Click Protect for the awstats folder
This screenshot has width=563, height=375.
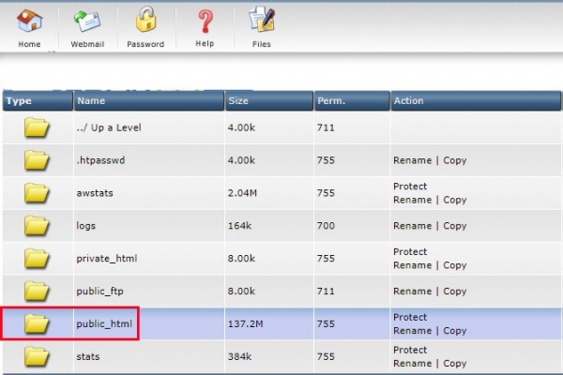click(x=410, y=187)
